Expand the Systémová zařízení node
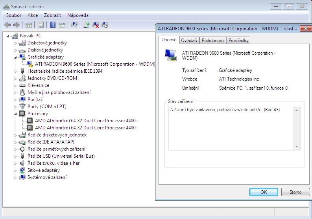This screenshot has width=312, height=219. click(15, 178)
